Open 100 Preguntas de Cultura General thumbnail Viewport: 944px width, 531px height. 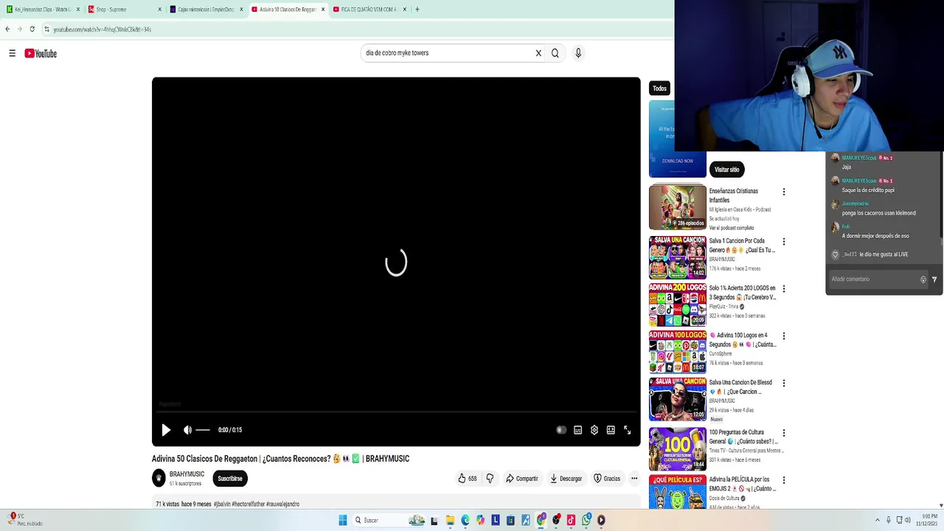(677, 449)
